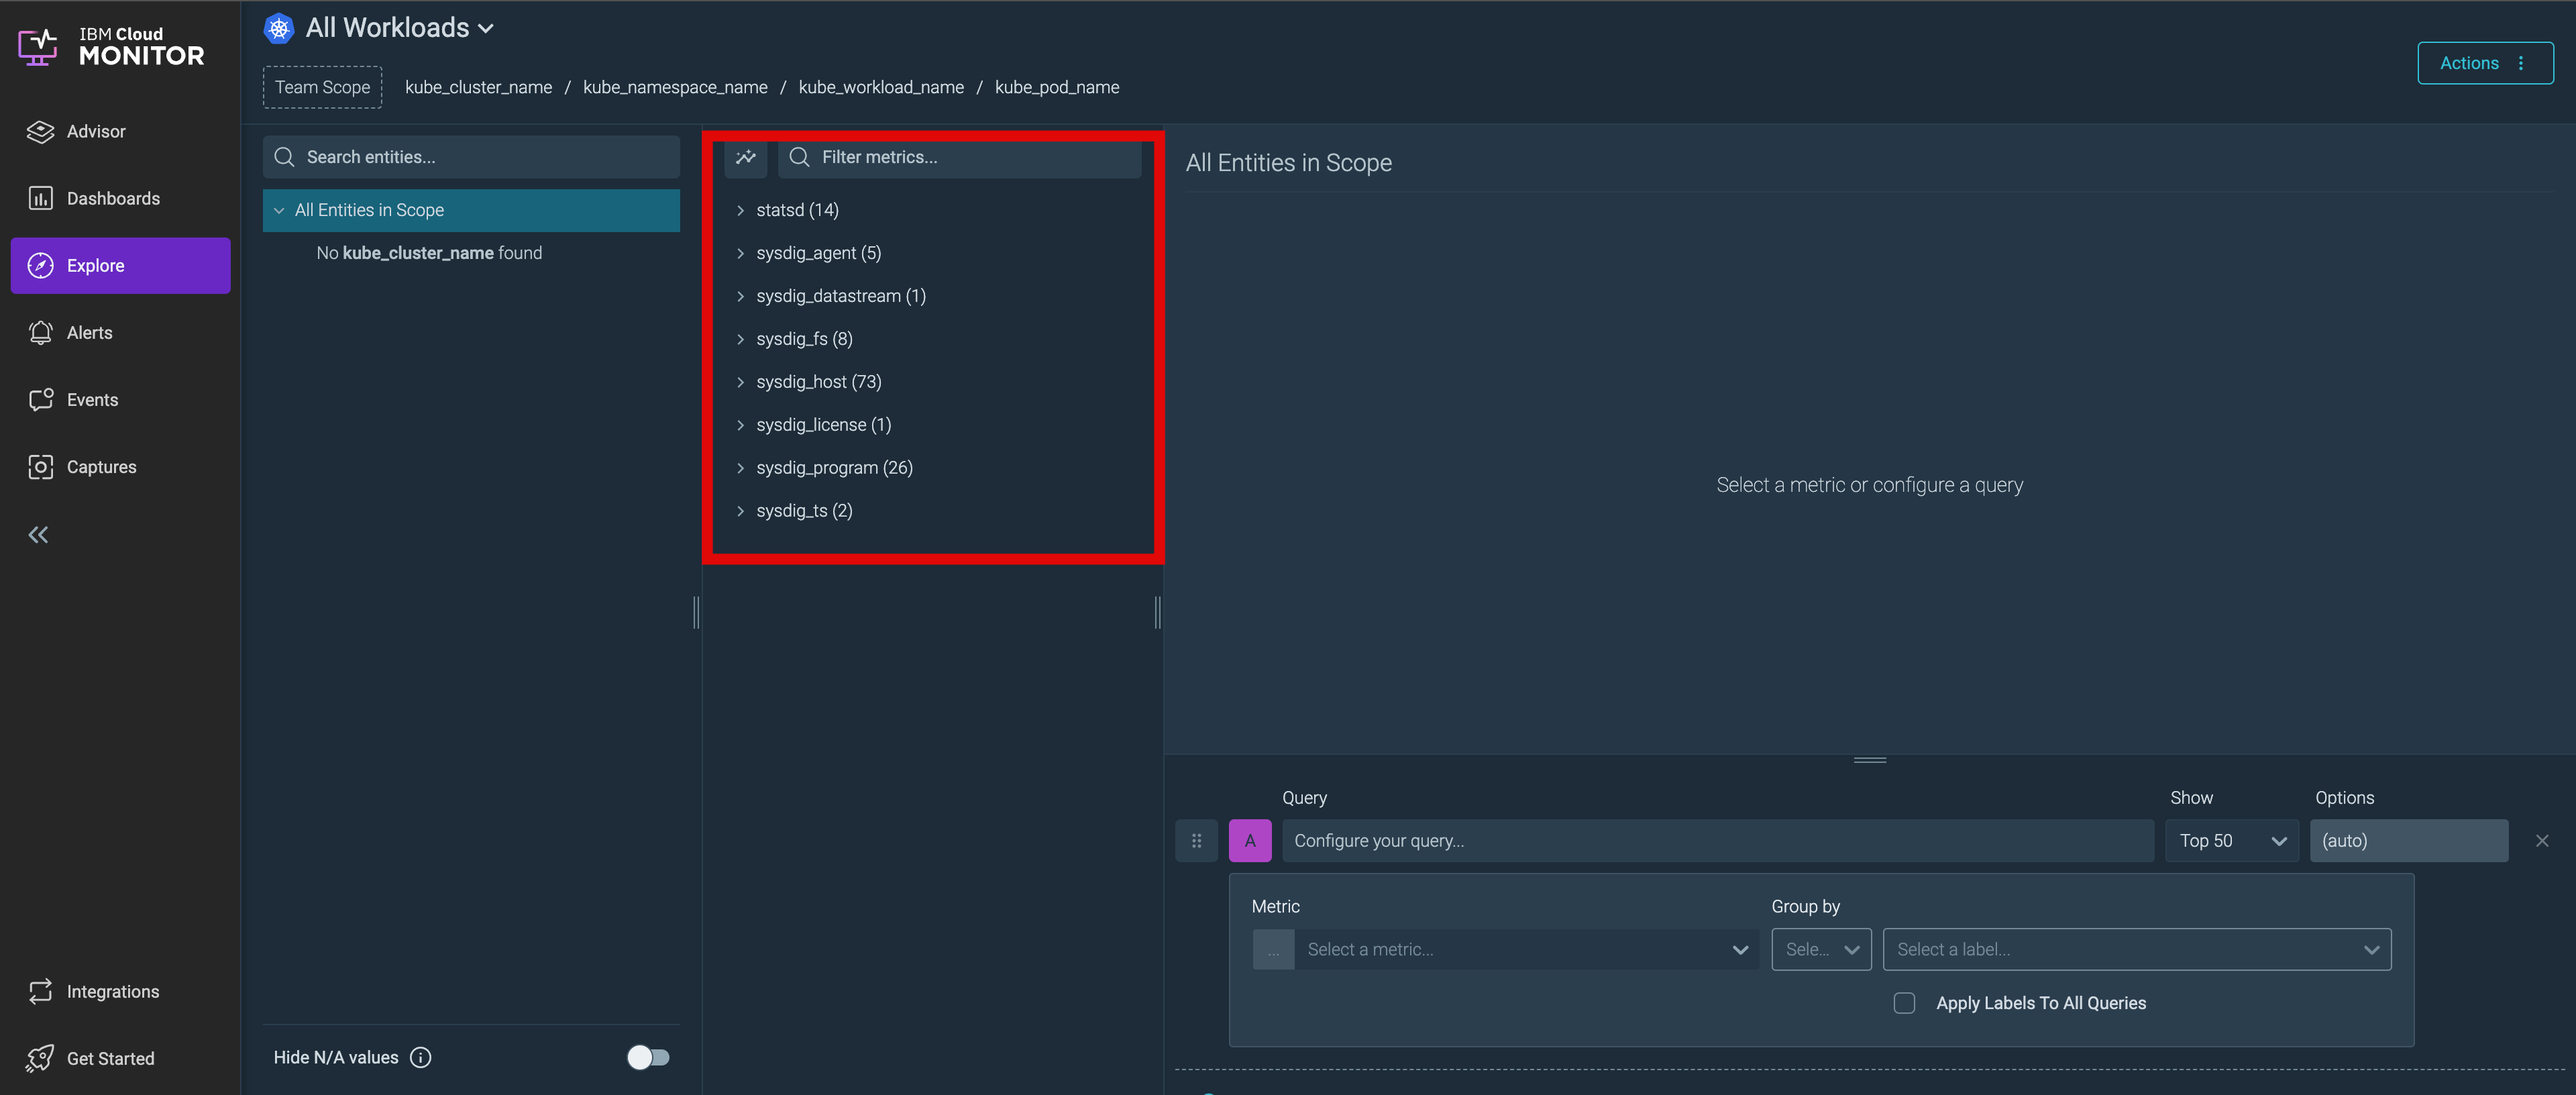Open the Captures icon in sidebar
The image size is (2576, 1095).
[40, 466]
